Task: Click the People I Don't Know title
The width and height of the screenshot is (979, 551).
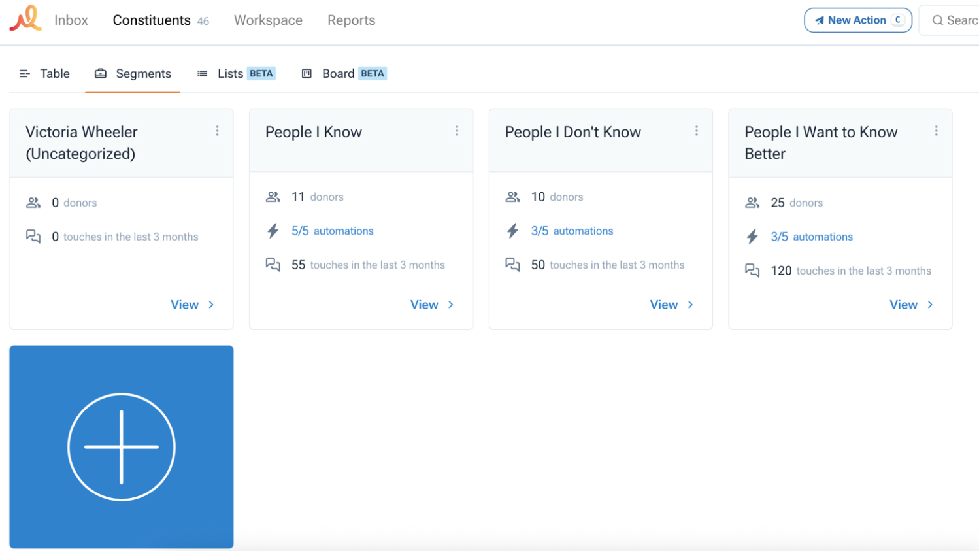Action: 573,132
